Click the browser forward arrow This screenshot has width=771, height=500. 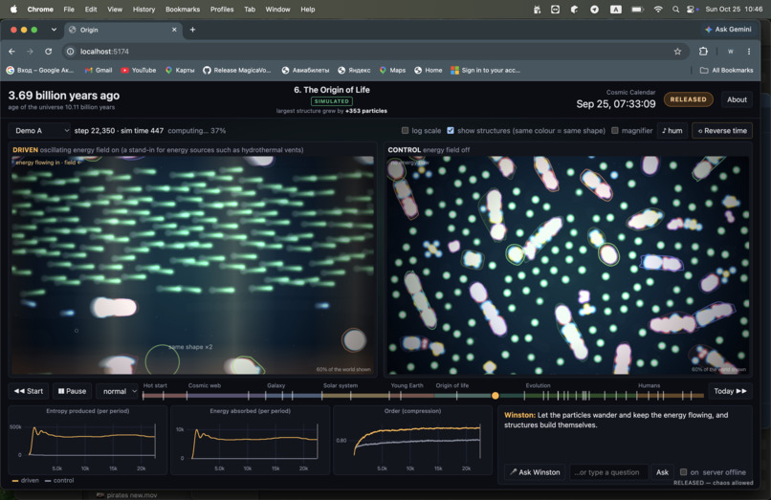coord(30,51)
